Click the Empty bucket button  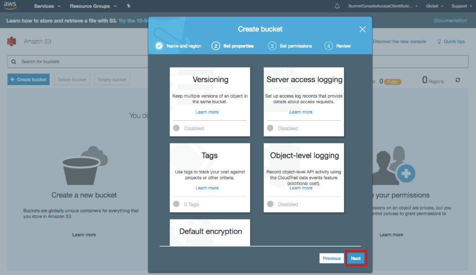point(112,80)
